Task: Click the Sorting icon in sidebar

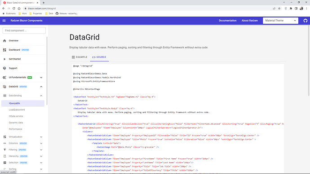Action: tap(5, 169)
